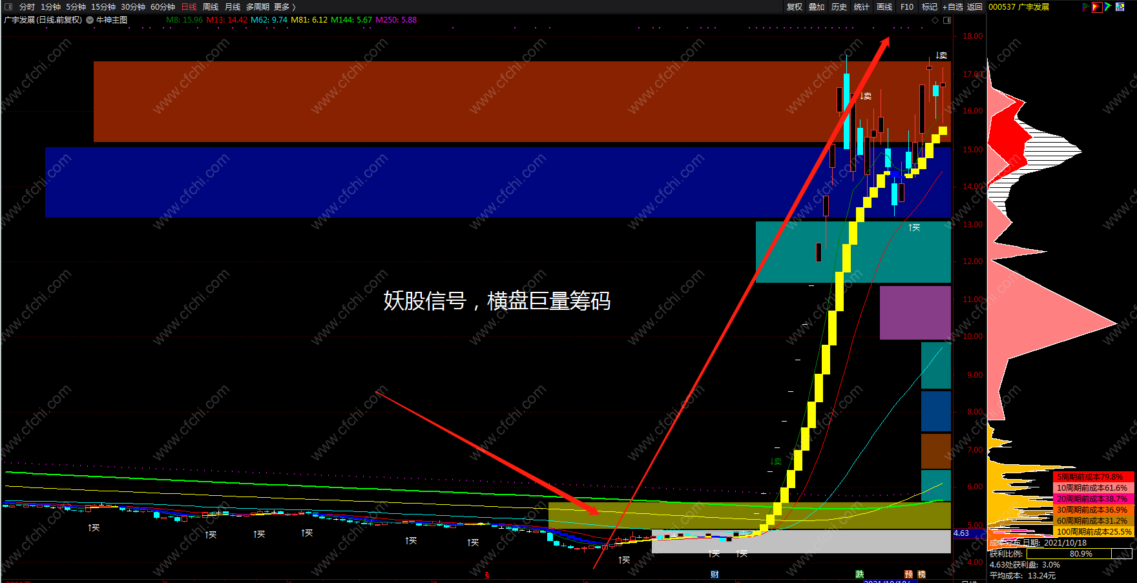Click the 18.00 price axis label
Screen dimensions: 1137x583
(973, 36)
